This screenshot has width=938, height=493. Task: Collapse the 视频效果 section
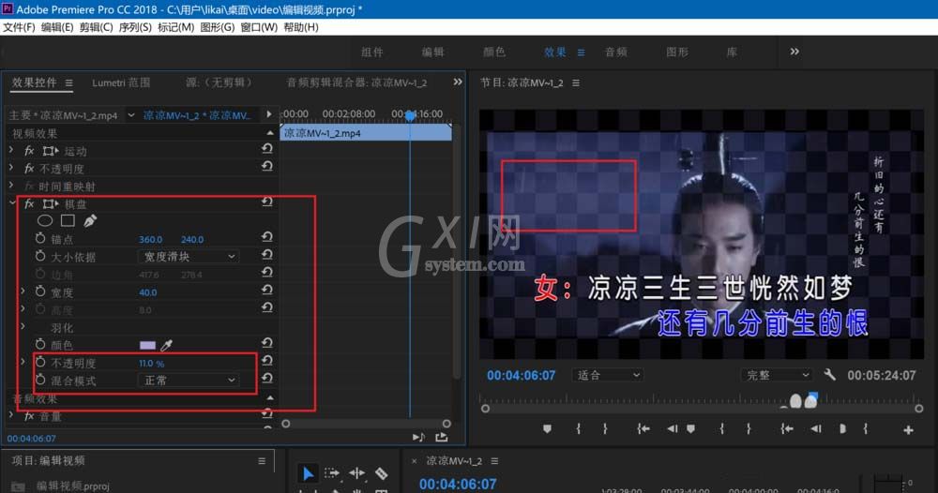[270, 133]
